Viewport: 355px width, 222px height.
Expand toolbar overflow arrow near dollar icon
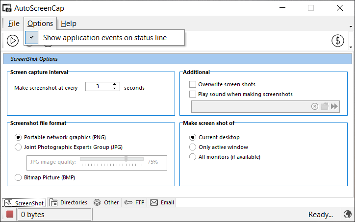pos(351,48)
